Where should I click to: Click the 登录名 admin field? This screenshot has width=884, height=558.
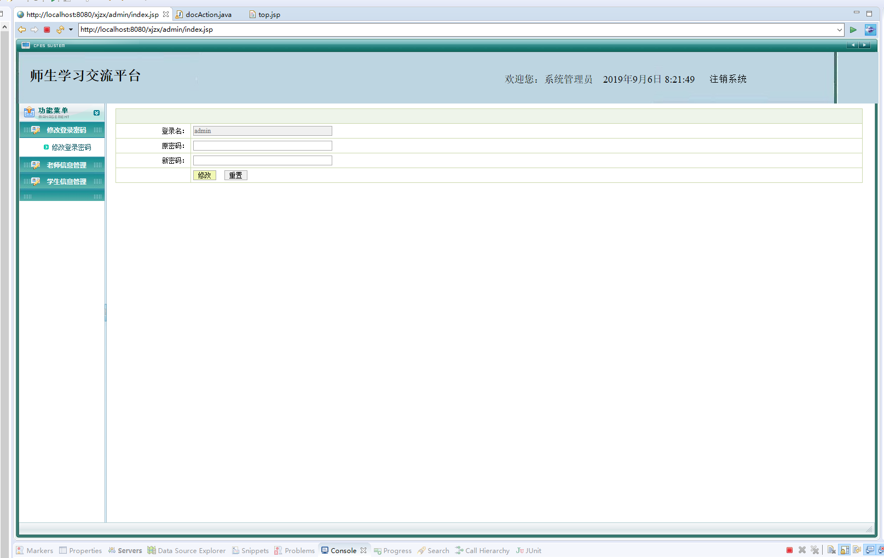click(263, 131)
